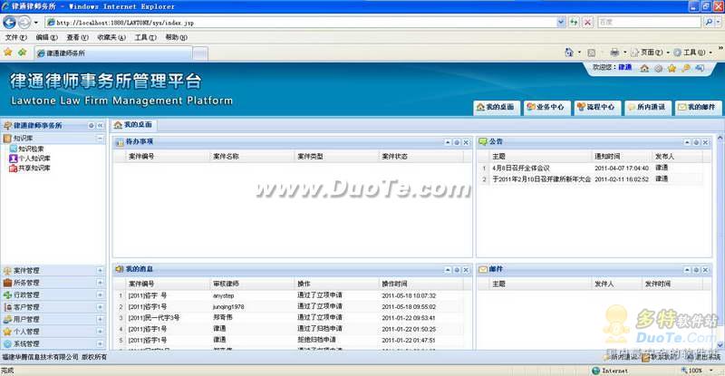The height and width of the screenshot is (376, 725).
Task: Open announcement 4月8日召开全体会议
Action: click(520, 168)
